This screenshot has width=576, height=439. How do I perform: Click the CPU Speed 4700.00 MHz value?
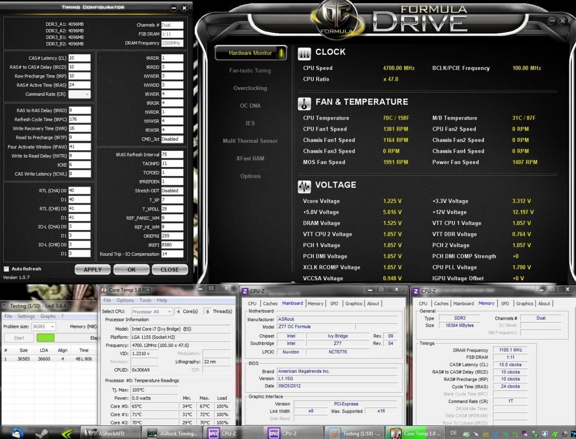pyautogui.click(x=399, y=68)
